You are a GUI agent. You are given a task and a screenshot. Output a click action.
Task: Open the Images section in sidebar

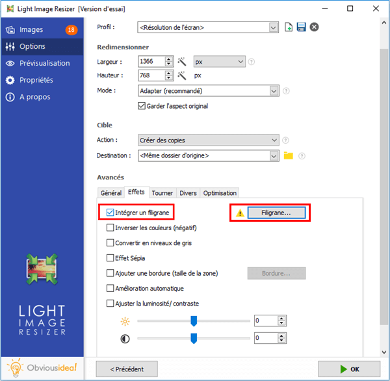(x=42, y=30)
